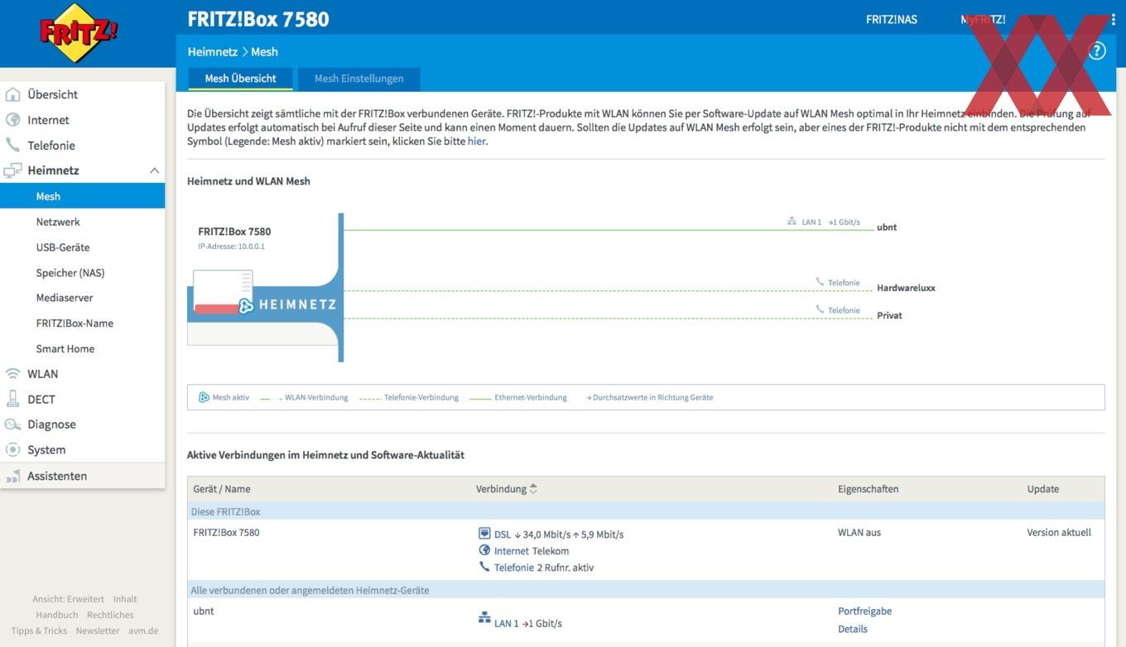
Task: Open the help question mark icon
Action: [x=1097, y=51]
